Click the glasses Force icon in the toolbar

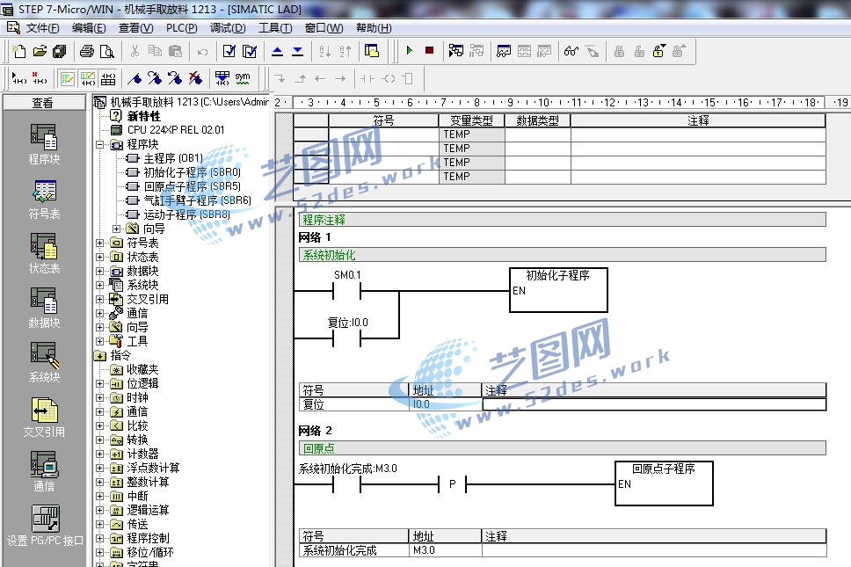tap(571, 52)
